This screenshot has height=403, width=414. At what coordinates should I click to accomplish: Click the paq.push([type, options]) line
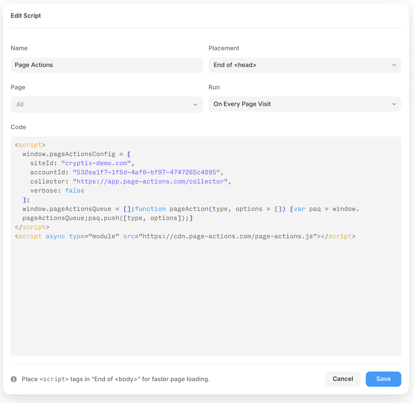point(108,218)
